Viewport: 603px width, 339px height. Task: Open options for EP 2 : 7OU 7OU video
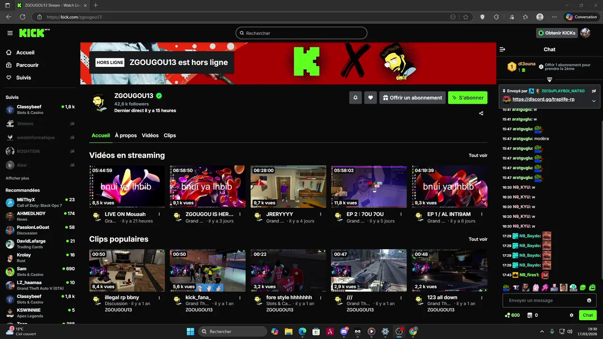coord(401,214)
